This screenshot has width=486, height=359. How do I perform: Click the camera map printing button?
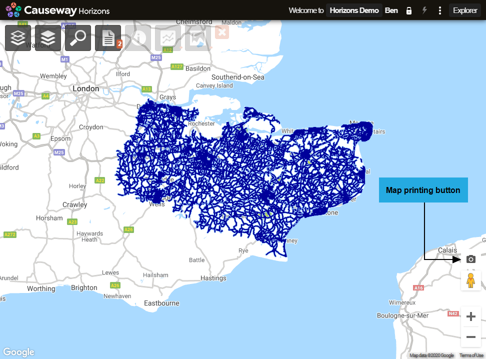coord(470,259)
